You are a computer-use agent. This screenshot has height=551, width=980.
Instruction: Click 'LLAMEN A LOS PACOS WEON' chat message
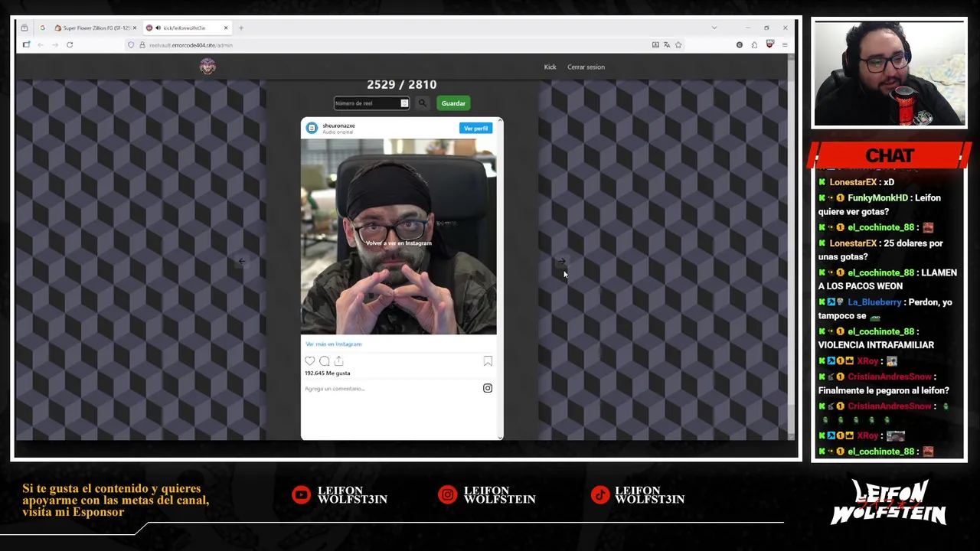pyautogui.click(x=887, y=279)
